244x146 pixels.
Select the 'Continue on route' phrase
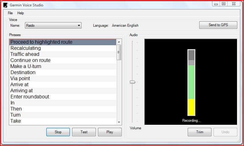[63, 60]
